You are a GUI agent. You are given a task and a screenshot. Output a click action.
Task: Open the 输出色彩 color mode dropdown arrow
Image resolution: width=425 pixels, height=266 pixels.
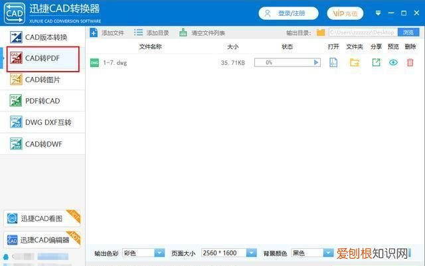pos(159,253)
